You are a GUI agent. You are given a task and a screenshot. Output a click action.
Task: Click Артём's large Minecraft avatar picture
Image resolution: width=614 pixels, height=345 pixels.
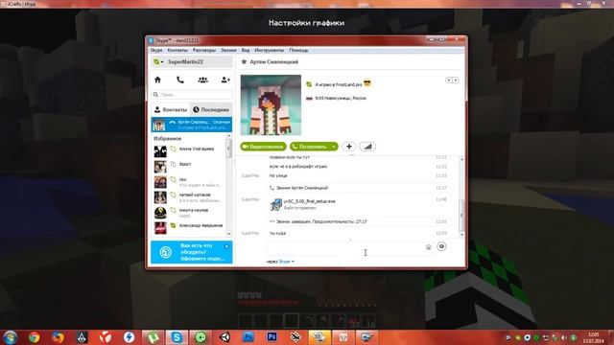click(271, 104)
